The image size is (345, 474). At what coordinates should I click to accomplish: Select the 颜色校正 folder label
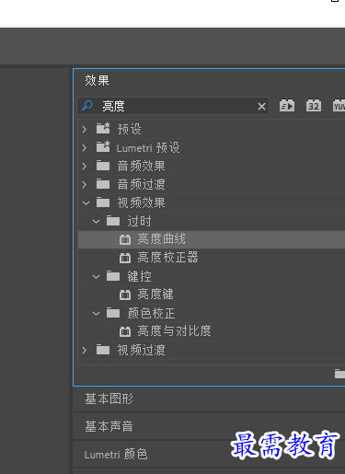click(x=151, y=314)
